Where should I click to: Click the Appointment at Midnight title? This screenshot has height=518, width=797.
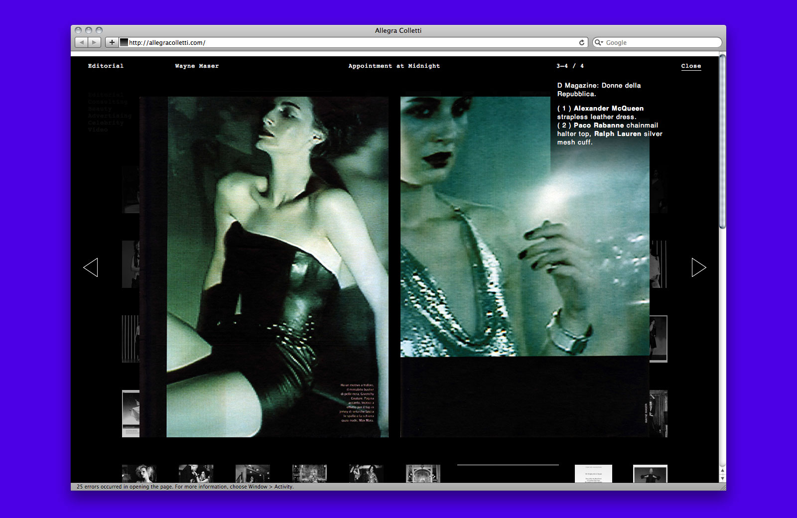[394, 66]
